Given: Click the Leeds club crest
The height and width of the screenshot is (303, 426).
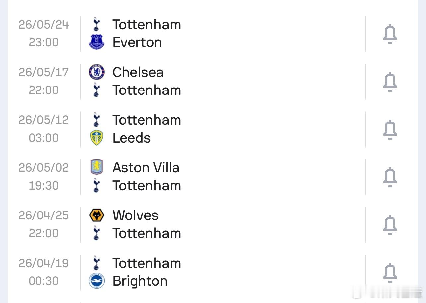Looking at the screenshot, I should coord(97,138).
